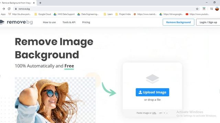Open Data Engineering bookmark
This screenshot has width=220, height=123.
pos(88,14)
